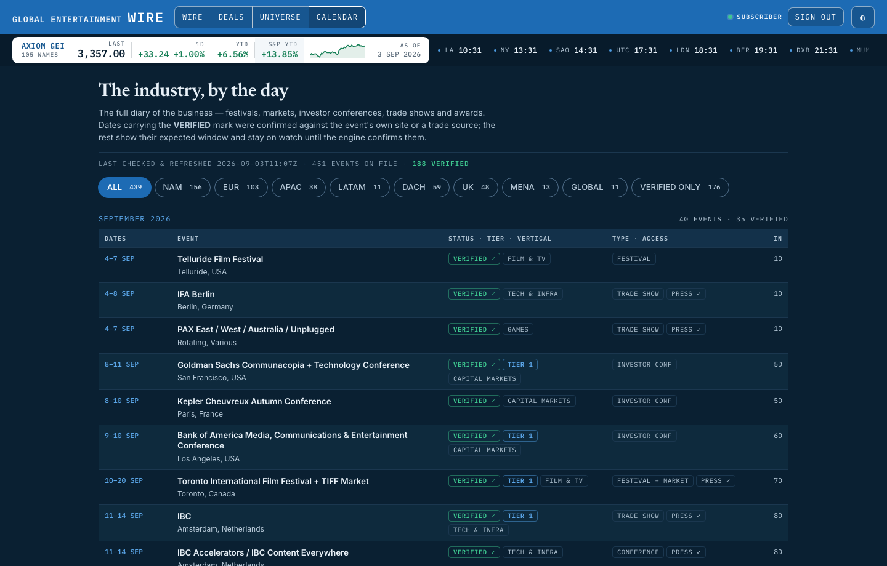The width and height of the screenshot is (887, 566).
Task: Click TIER 1 badge on Bank of America row
Action: pyautogui.click(x=520, y=436)
